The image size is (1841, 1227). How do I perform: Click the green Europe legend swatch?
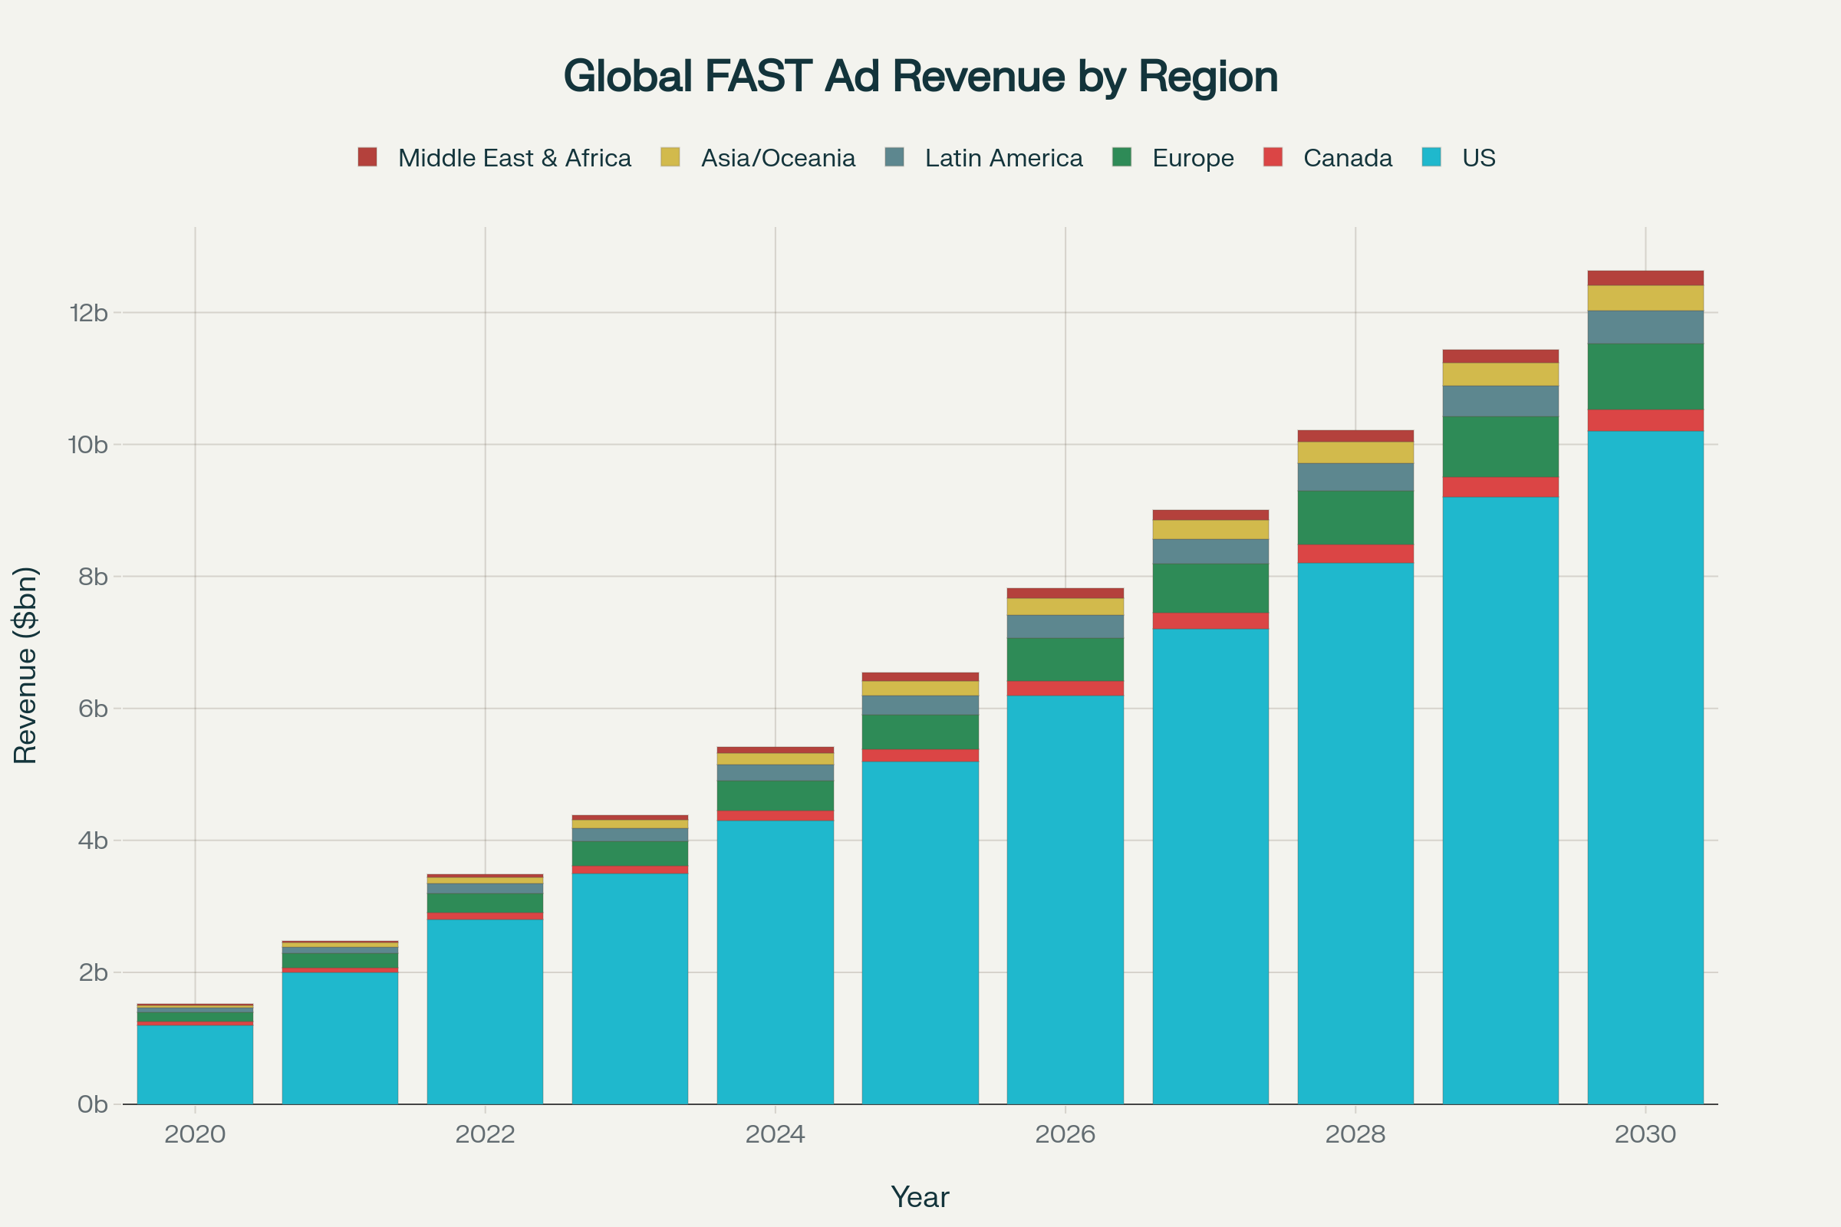point(1121,157)
